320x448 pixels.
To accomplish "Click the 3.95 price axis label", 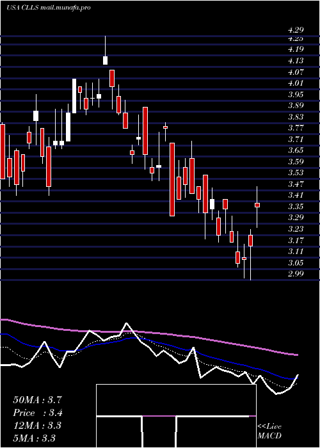I will click(x=296, y=94).
